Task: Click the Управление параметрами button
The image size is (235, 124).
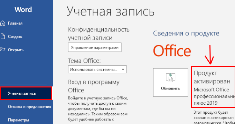Action: pos(95,48)
